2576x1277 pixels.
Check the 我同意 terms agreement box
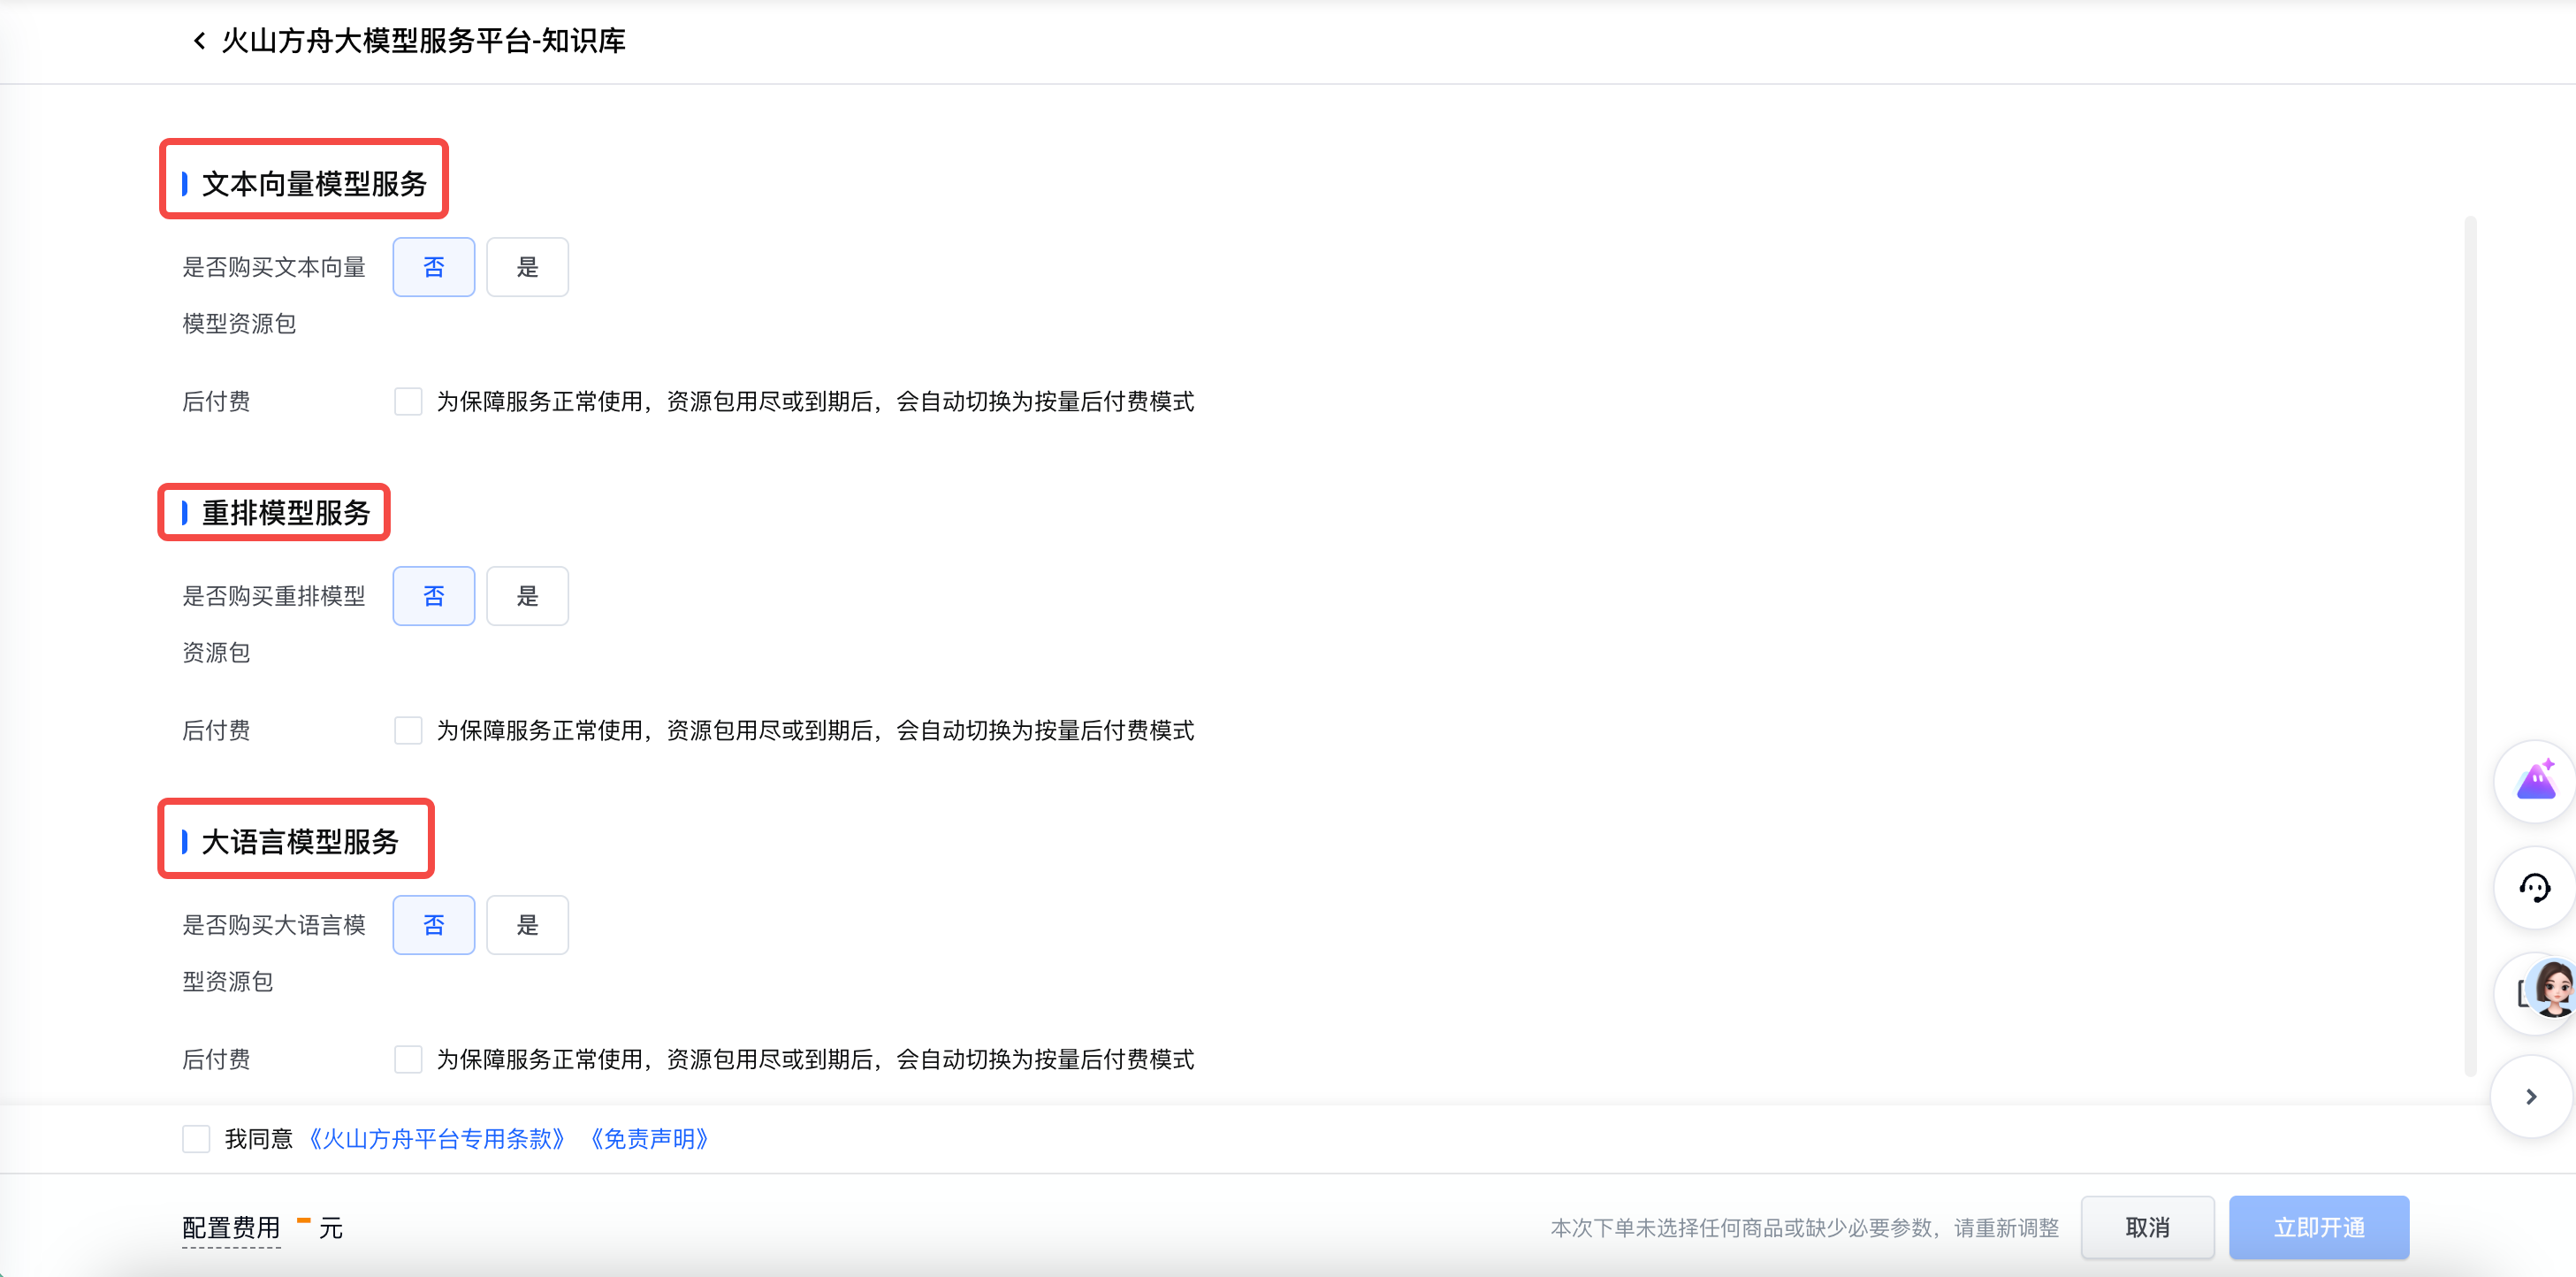point(196,1139)
